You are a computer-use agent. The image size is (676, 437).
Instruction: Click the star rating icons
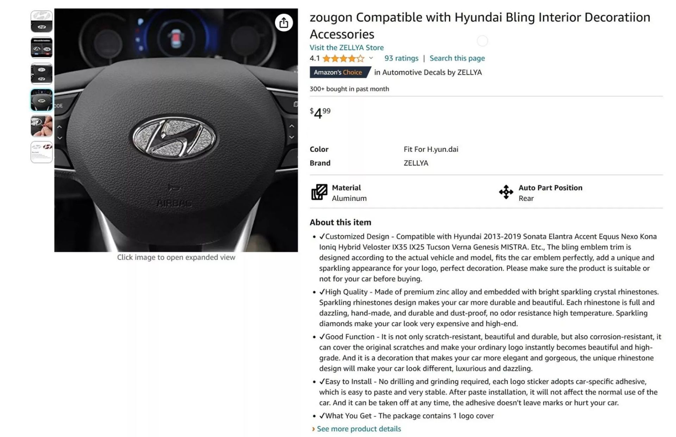[x=343, y=58]
